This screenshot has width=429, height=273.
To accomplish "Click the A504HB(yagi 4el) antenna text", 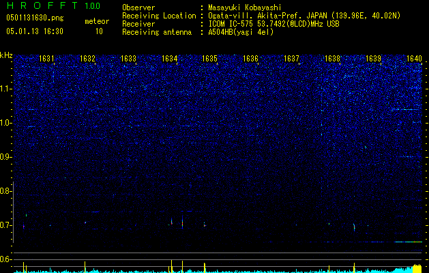I will click(241, 32).
